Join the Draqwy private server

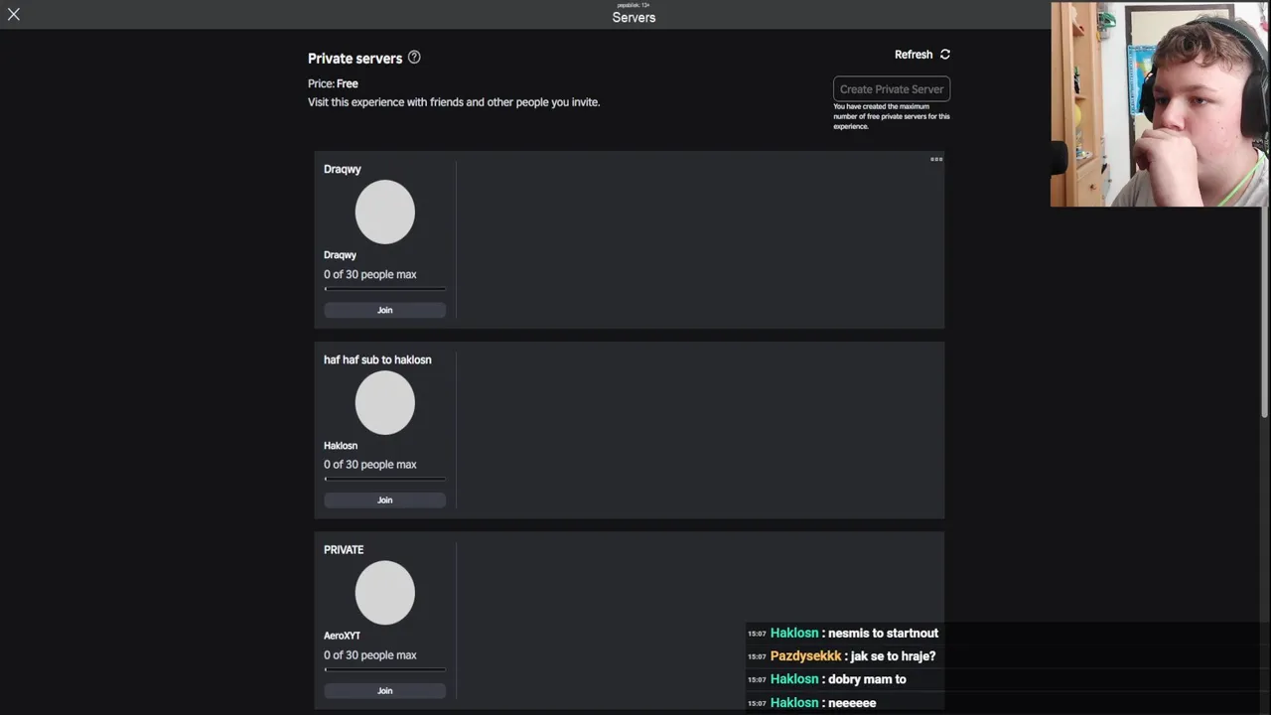pyautogui.click(x=385, y=310)
